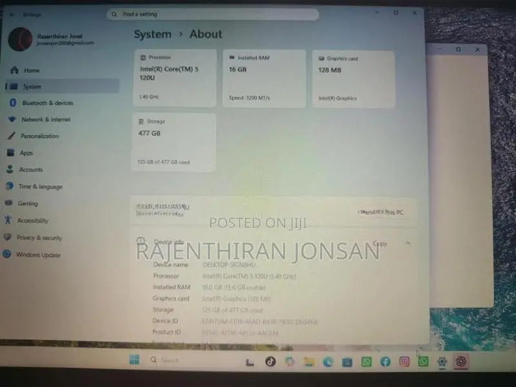Select the Device name row label
The image size is (516, 387).
click(x=170, y=264)
